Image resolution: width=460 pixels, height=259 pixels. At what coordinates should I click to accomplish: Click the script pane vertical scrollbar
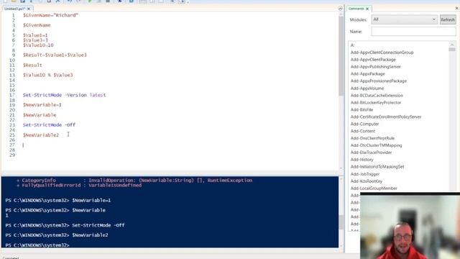pyautogui.click(x=341, y=56)
